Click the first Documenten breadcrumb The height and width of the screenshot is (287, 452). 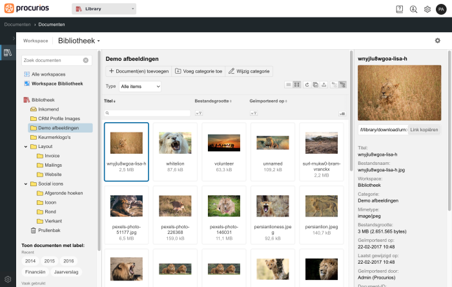(x=17, y=25)
